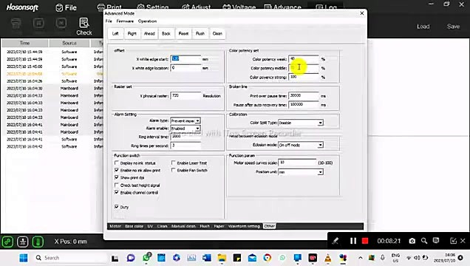Click the first greyed printer toolbar icon
This screenshot has width=470, height=266.
click(x=16, y=23)
